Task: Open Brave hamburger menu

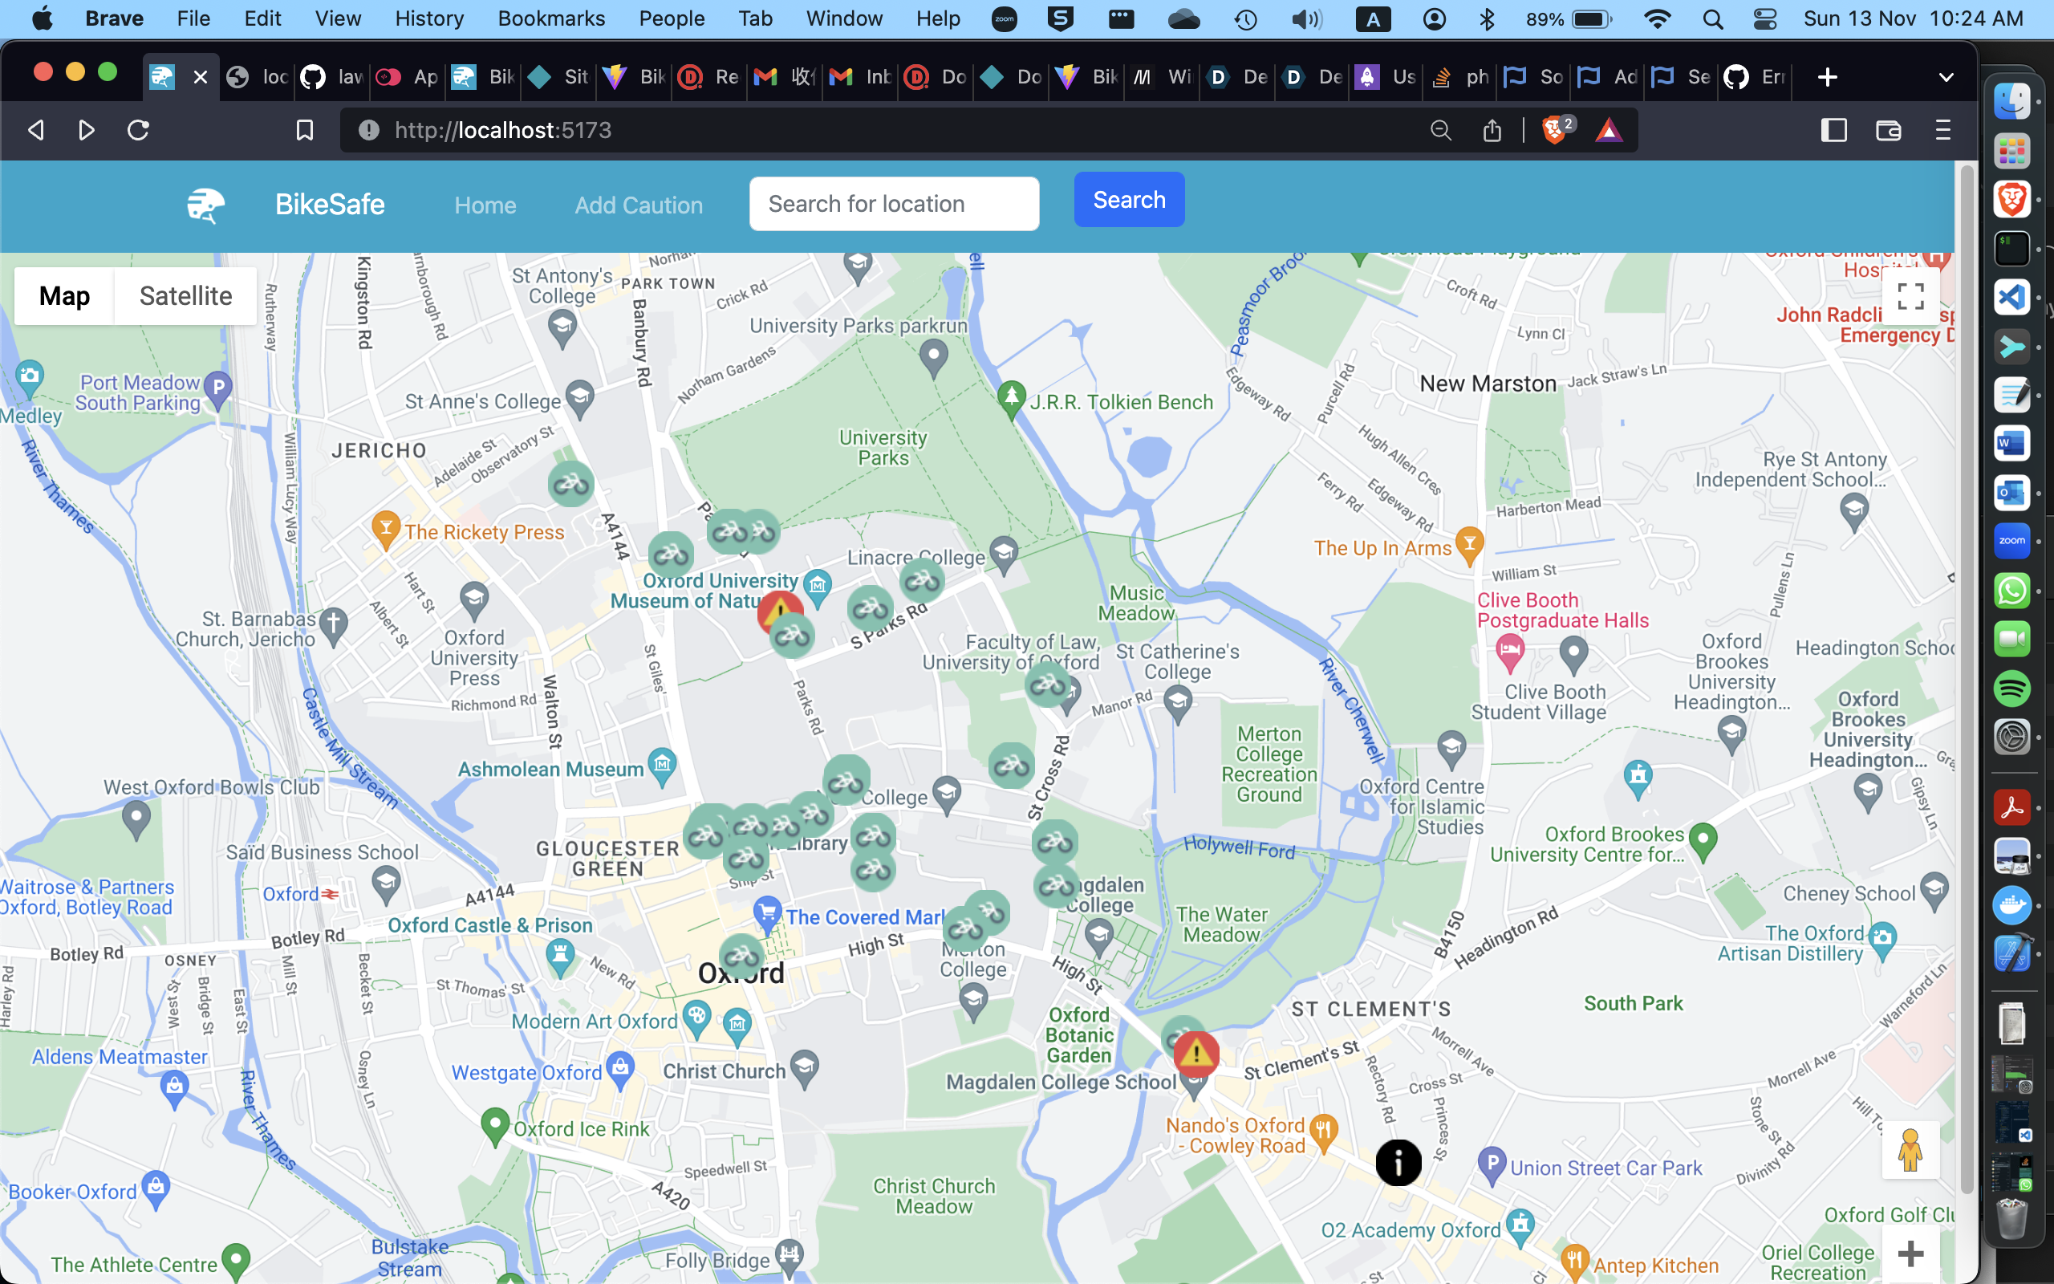Action: [1942, 130]
